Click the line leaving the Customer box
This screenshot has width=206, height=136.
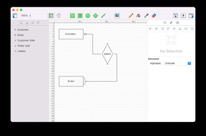(x=93, y=44)
